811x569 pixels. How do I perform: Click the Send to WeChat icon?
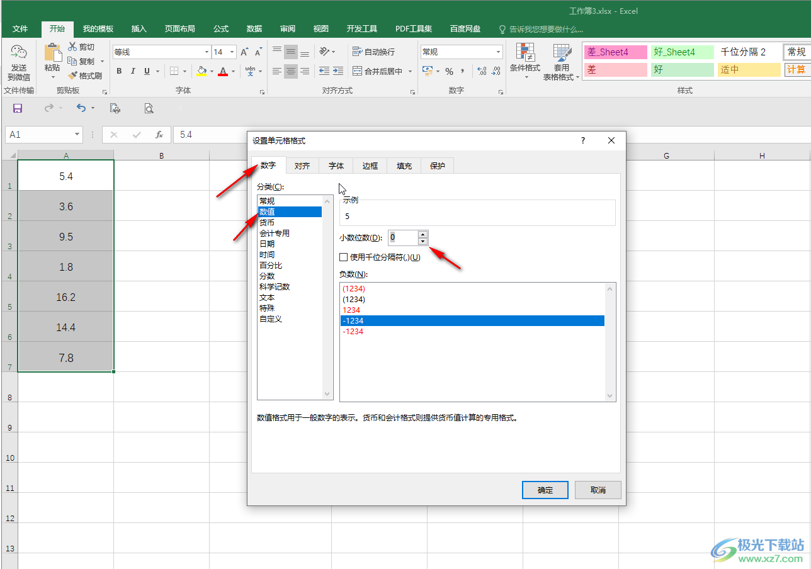coord(19,52)
